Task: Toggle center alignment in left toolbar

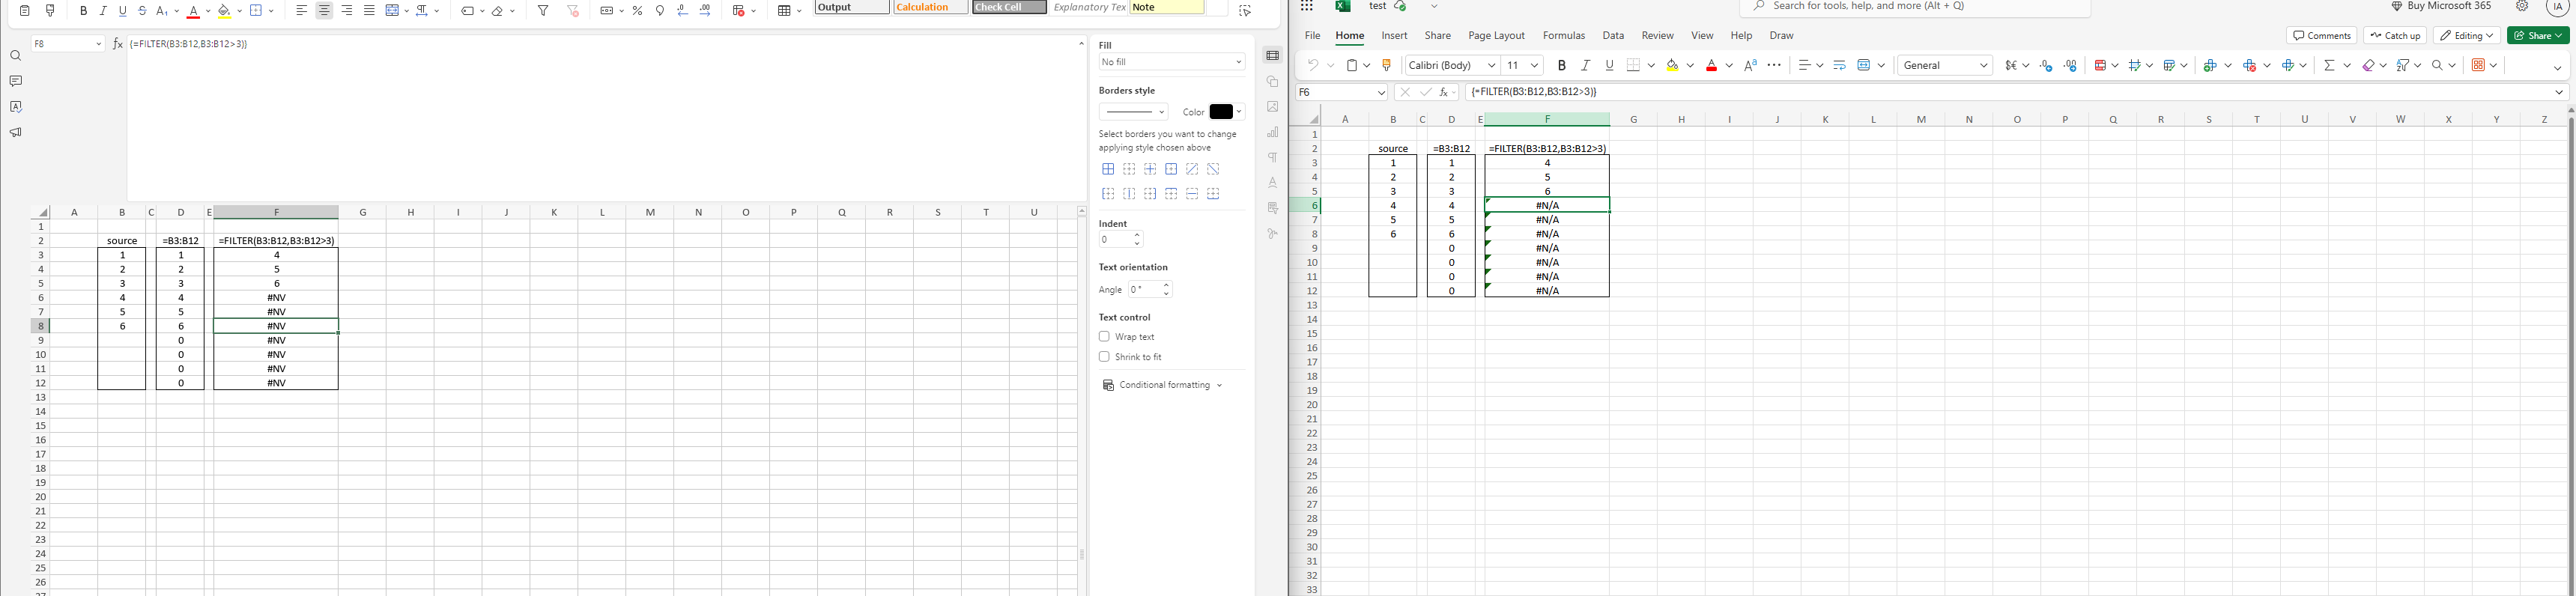Action: click(325, 11)
